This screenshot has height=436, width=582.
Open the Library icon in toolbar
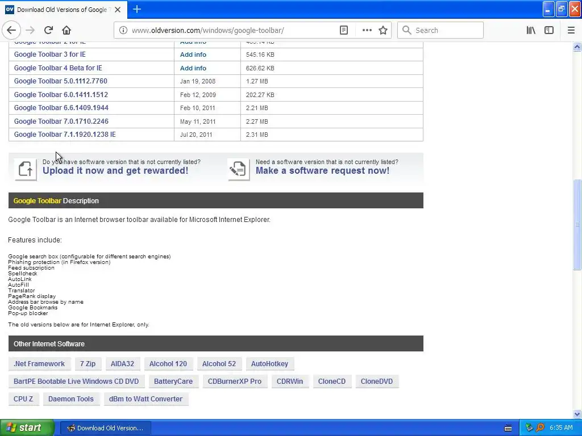click(531, 30)
